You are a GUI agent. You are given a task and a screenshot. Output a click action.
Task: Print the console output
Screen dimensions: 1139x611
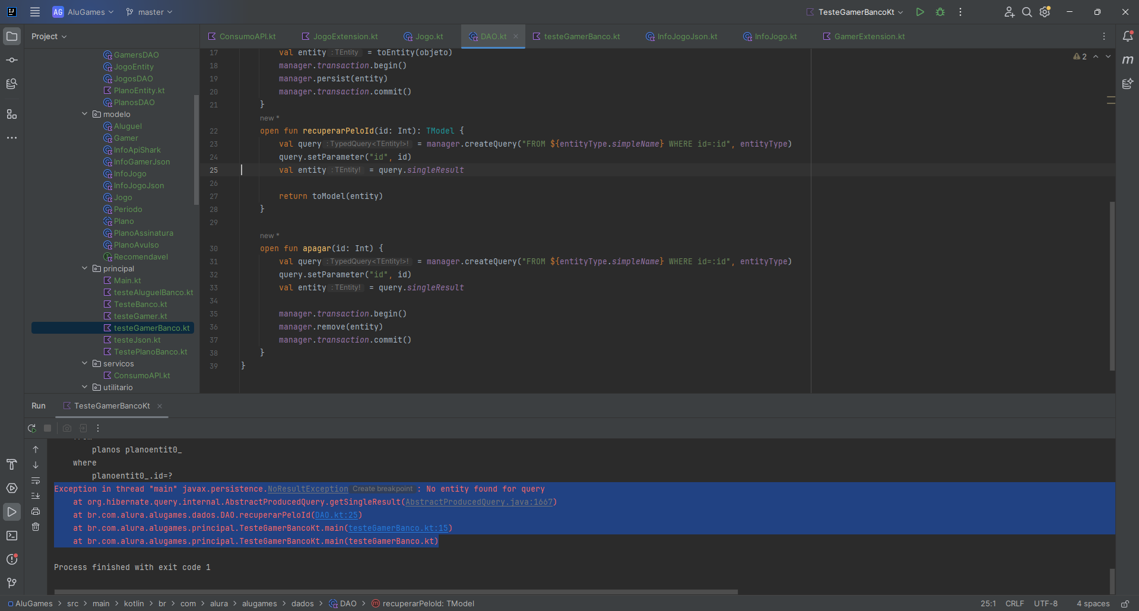point(36,511)
